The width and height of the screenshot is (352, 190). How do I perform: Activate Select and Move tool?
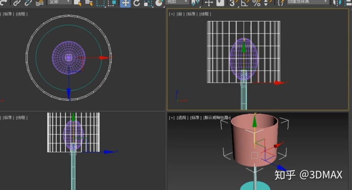pos(125,3)
